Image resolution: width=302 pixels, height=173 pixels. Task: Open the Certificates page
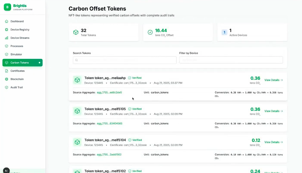coord(22,71)
